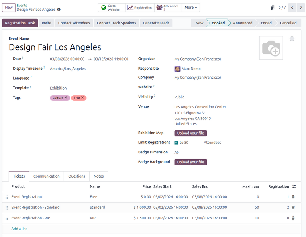
Task: Click drag handle of Free ticket row
Action: (x=6, y=197)
